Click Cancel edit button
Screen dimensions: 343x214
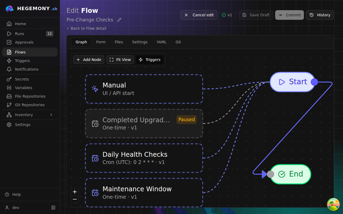(199, 15)
